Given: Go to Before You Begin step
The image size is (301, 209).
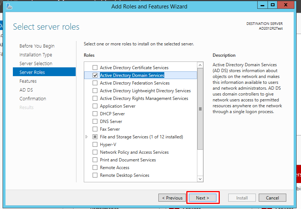Looking at the screenshot, I should [x=37, y=46].
